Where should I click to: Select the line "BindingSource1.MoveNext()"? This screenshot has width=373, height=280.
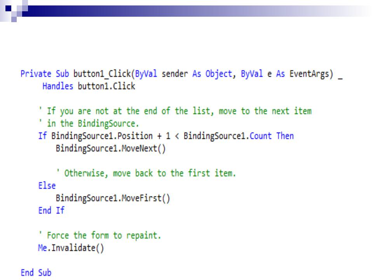[x=111, y=149]
